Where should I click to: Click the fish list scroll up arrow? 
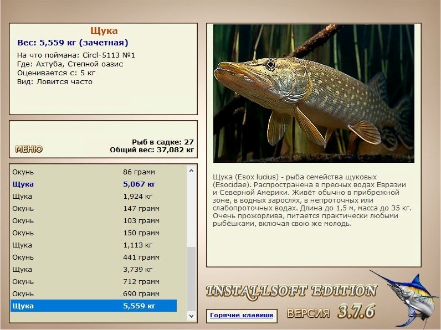coord(191,171)
